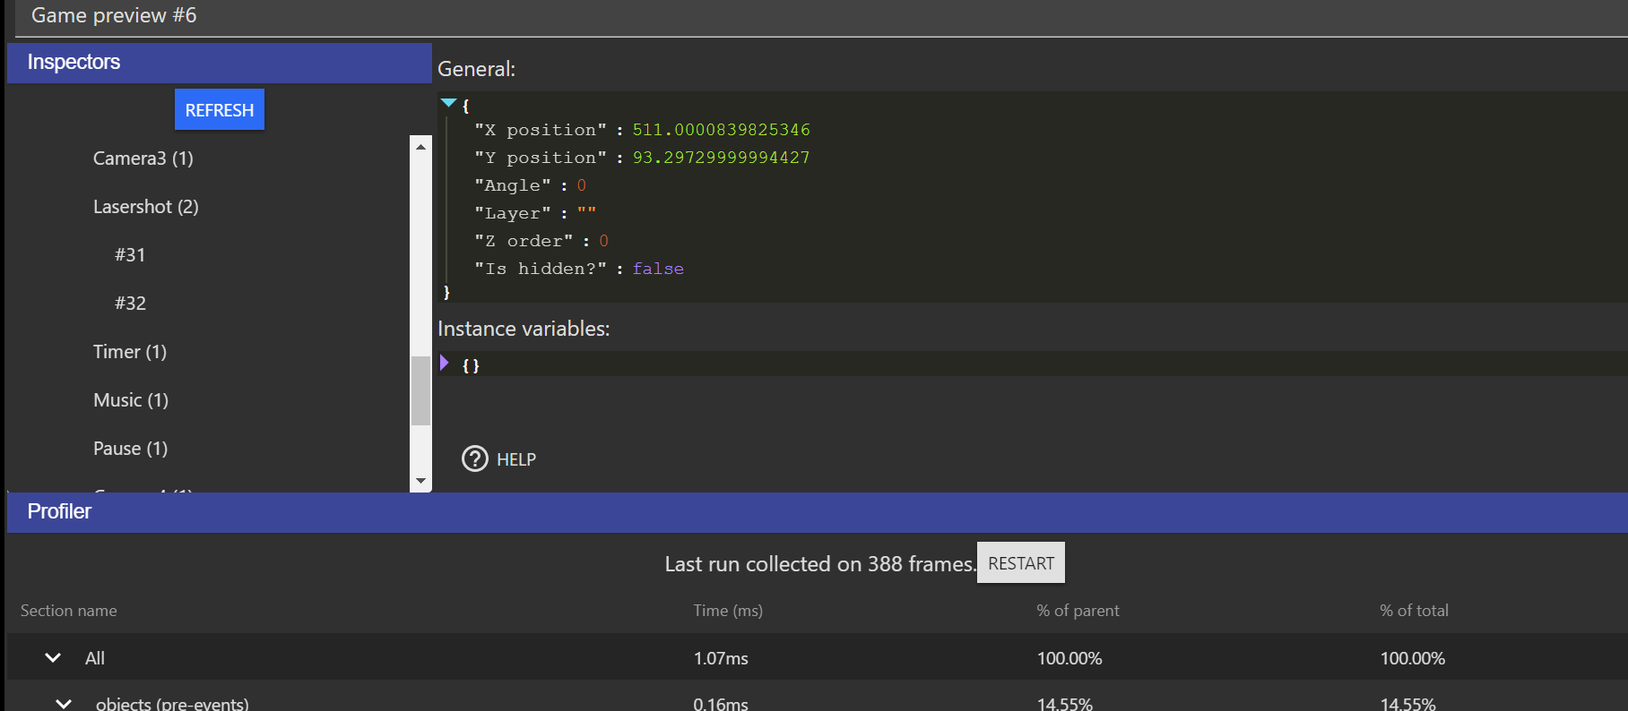1628x711 pixels.
Task: Select Lasershot instance #31
Action: pos(130,255)
